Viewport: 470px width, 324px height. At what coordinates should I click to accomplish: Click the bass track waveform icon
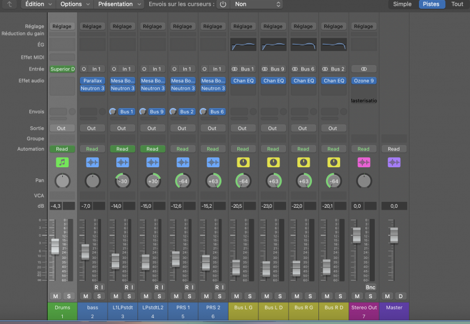pos(92,162)
